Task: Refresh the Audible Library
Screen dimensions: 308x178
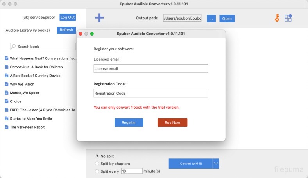Action: pos(66,30)
